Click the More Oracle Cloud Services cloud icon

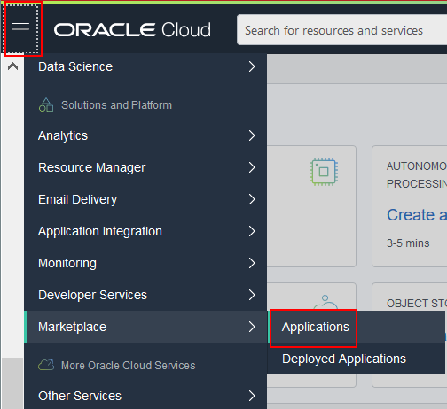coord(46,365)
